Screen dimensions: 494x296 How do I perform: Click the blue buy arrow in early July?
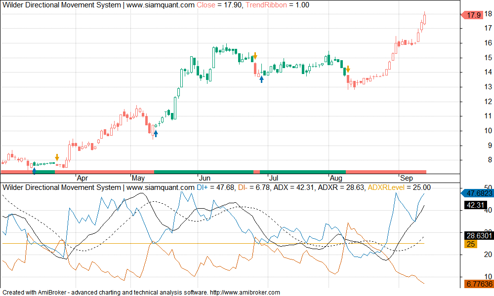tap(261, 79)
